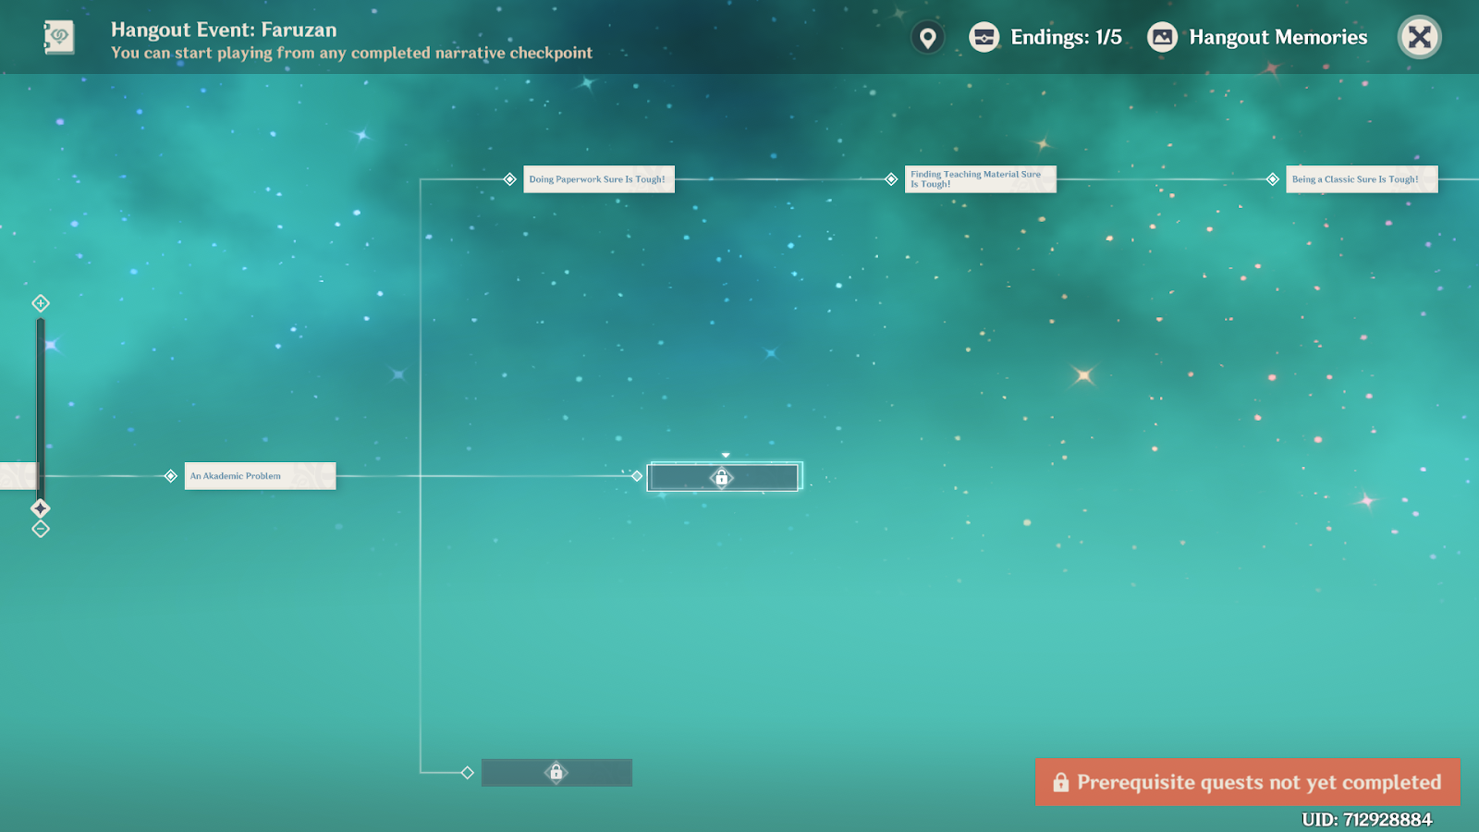Viewport: 1479px width, 832px height.
Task: Click diamond marker before Doing Paperwork
Action: click(x=510, y=179)
